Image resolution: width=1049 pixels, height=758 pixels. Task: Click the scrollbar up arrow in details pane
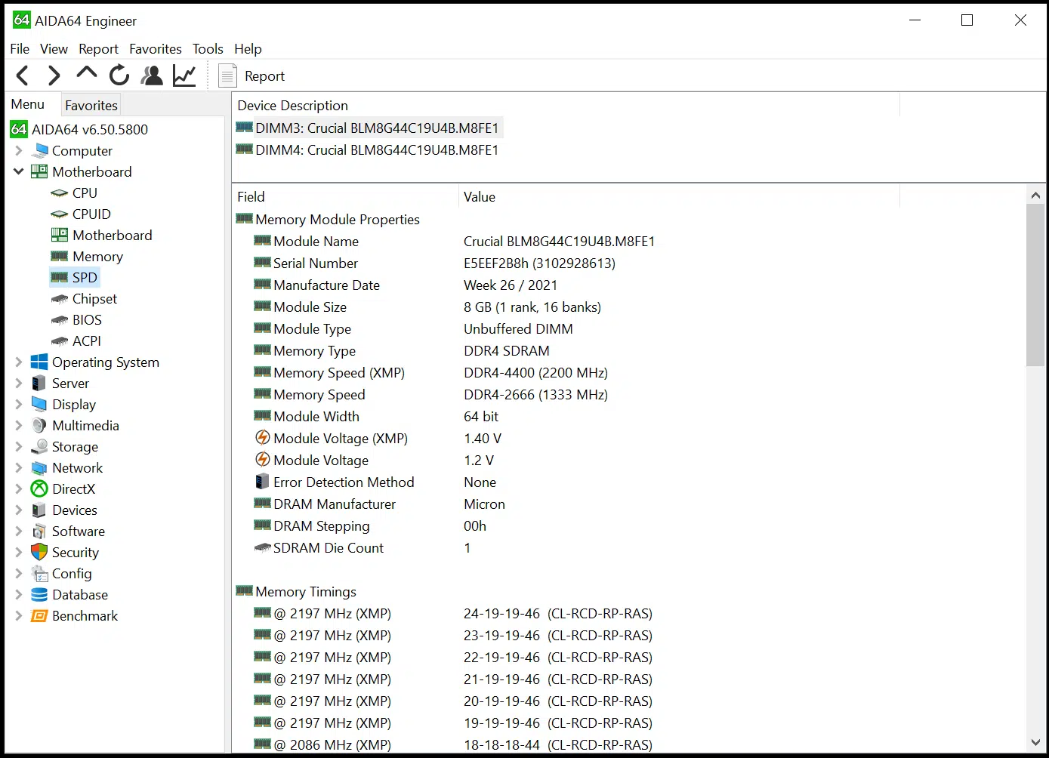(x=1035, y=195)
